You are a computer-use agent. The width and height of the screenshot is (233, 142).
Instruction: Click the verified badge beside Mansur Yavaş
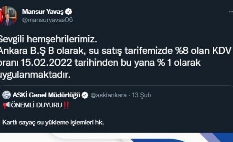(69, 12)
